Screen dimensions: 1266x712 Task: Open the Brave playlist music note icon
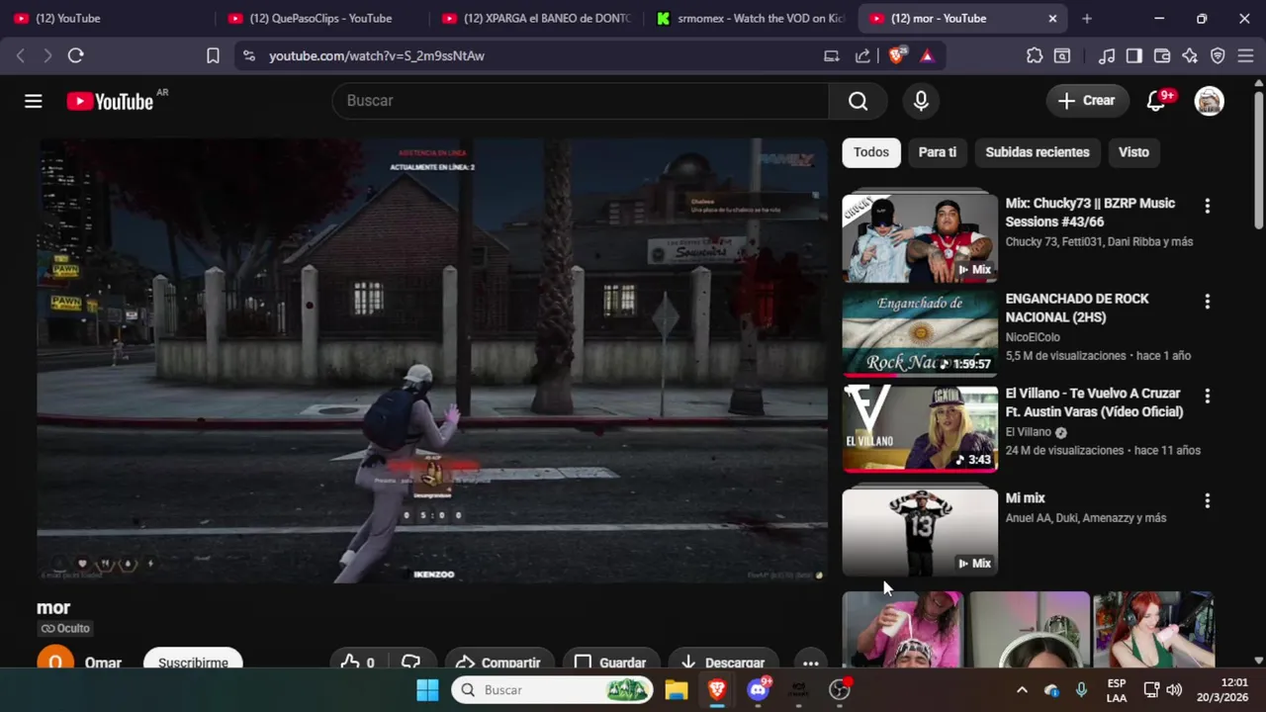pyautogui.click(x=1107, y=56)
